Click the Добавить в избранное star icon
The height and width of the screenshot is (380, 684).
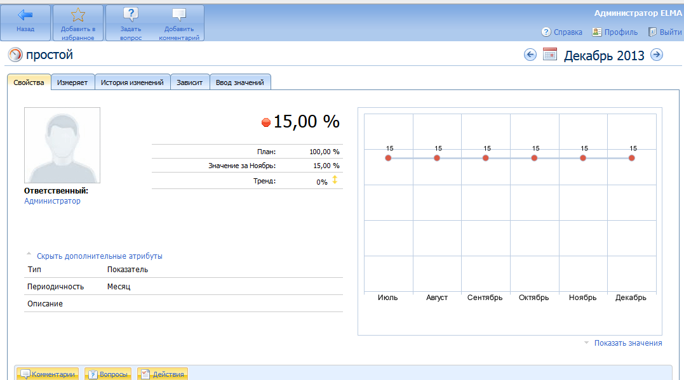pos(77,15)
